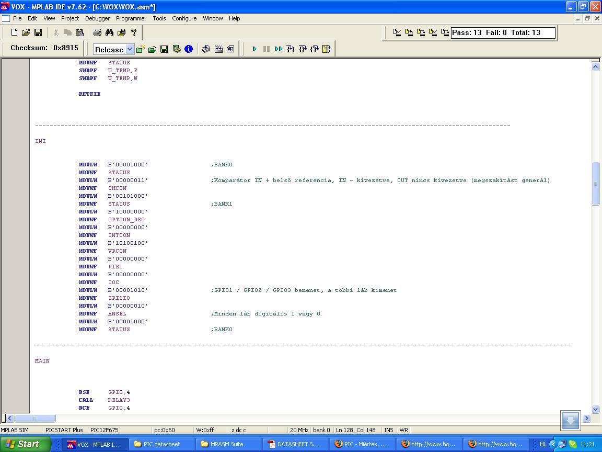Save the workspace with the green floppy icon
Screen dimensions: 602x452
tap(164, 49)
